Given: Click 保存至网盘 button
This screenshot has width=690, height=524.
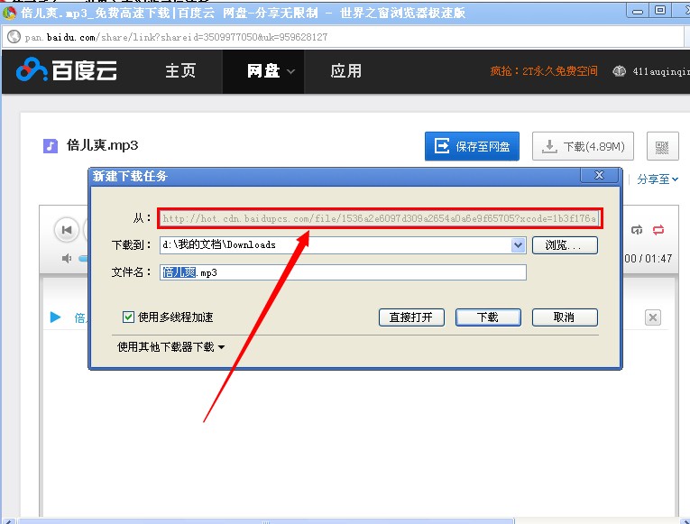Looking at the screenshot, I should pos(472,146).
